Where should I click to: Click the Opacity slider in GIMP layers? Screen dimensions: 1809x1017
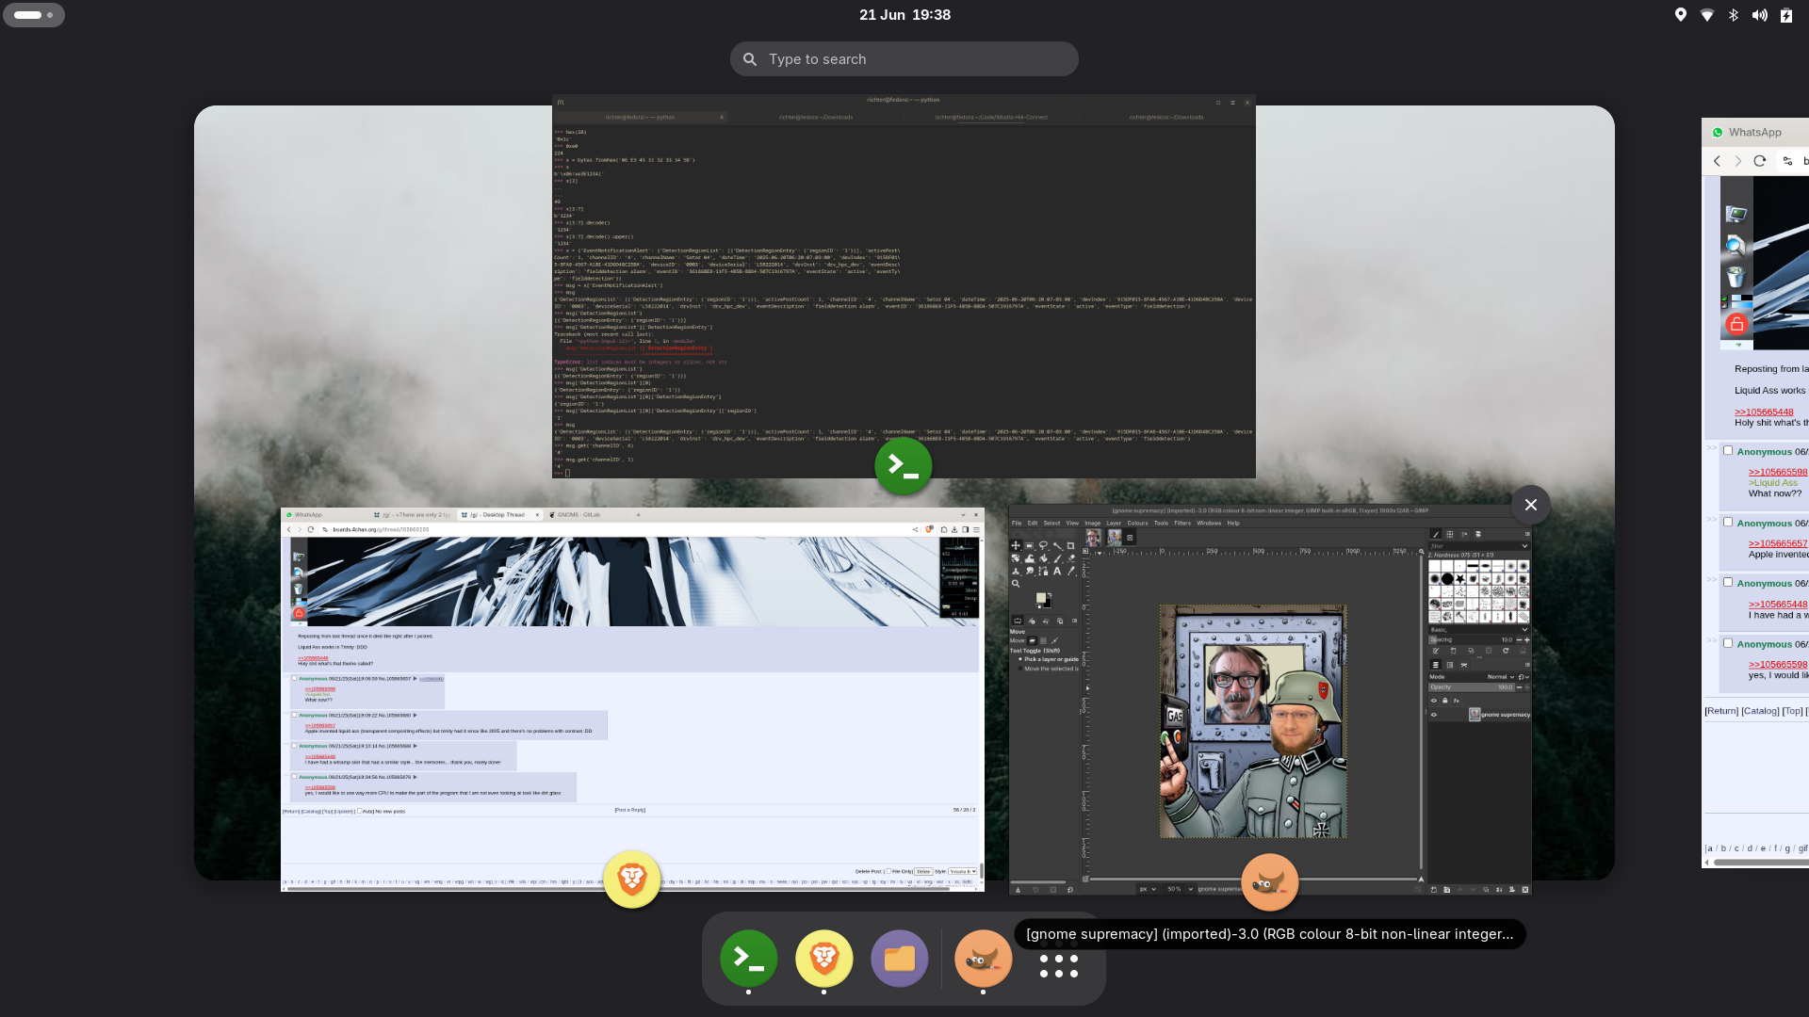pyautogui.click(x=1472, y=687)
